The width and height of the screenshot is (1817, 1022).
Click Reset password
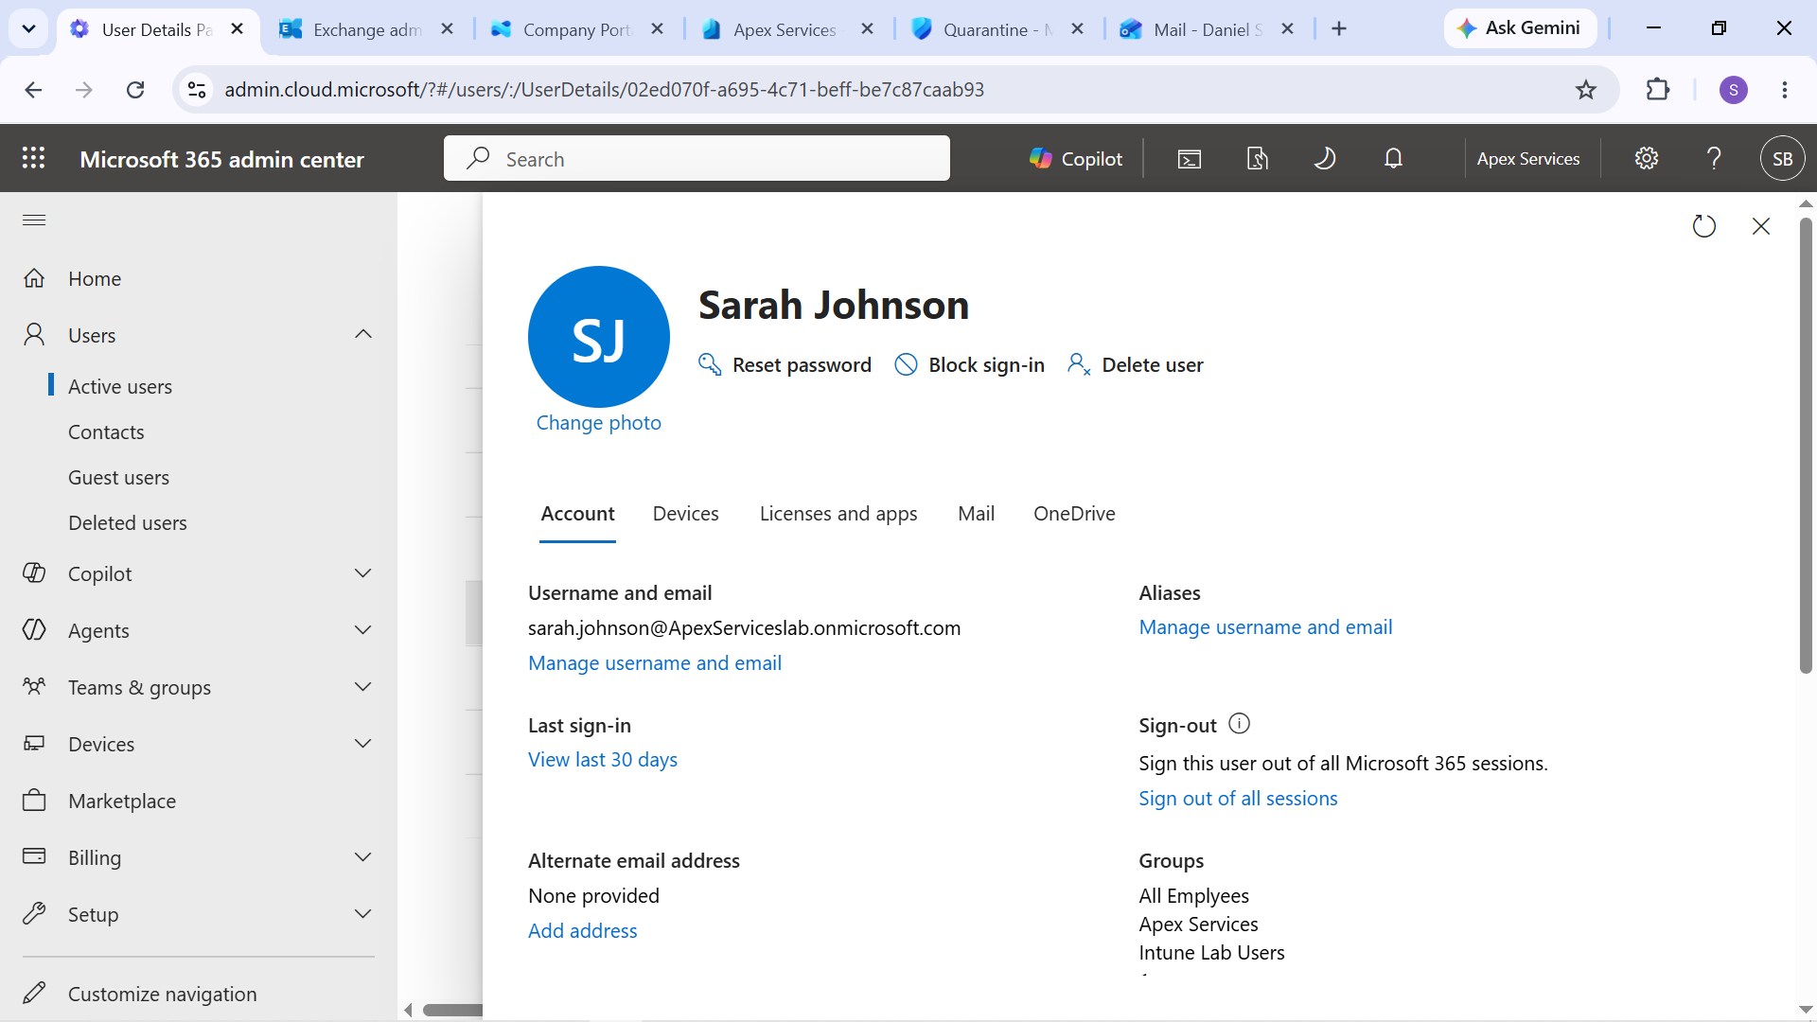(785, 364)
